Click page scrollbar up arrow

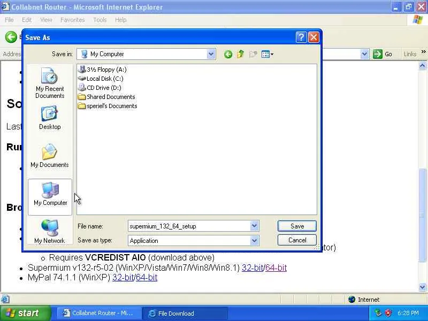(423, 66)
